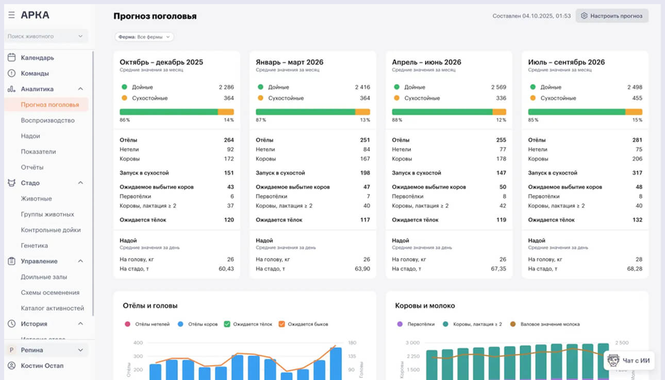The width and height of the screenshot is (665, 380).
Task: Open the Чат с ИИ assistant
Action: pyautogui.click(x=629, y=360)
